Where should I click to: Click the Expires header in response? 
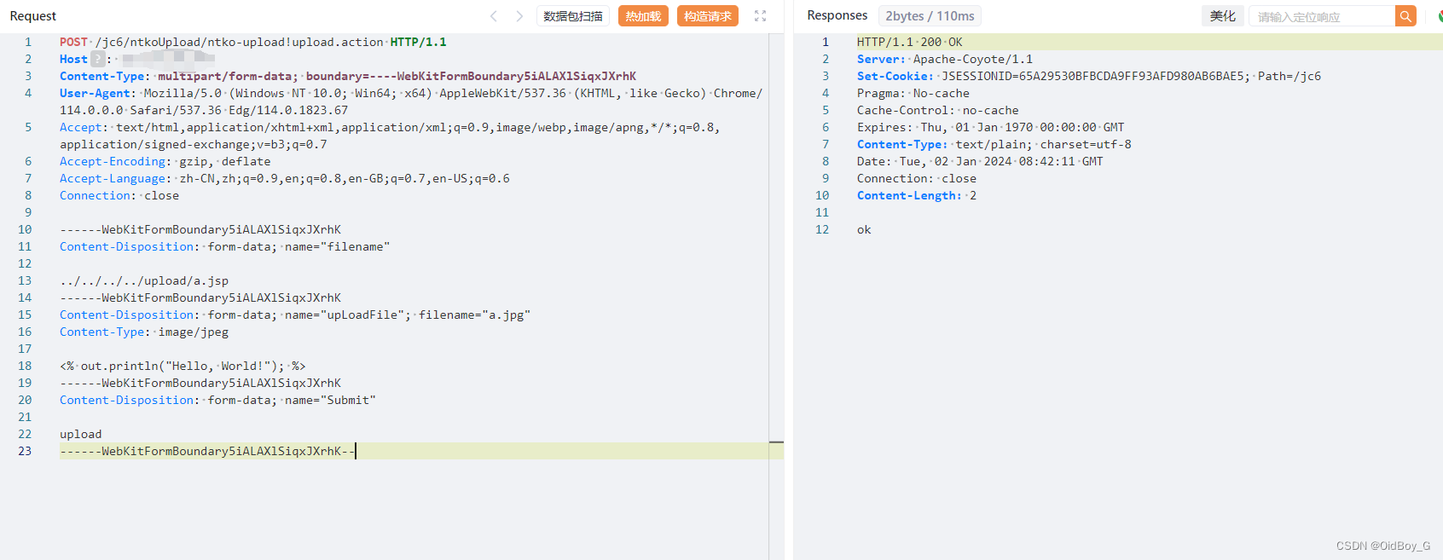pyautogui.click(x=990, y=127)
